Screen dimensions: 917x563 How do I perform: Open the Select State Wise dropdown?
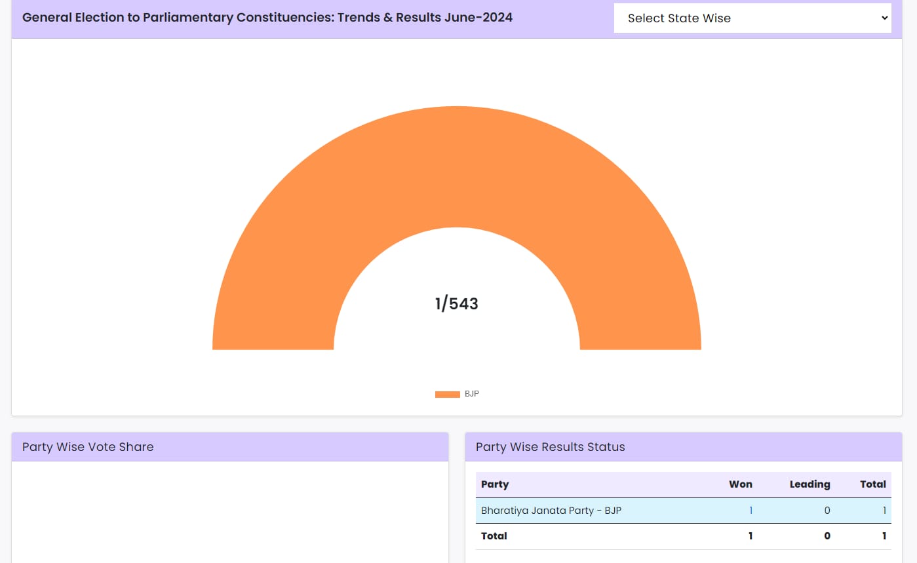[752, 18]
